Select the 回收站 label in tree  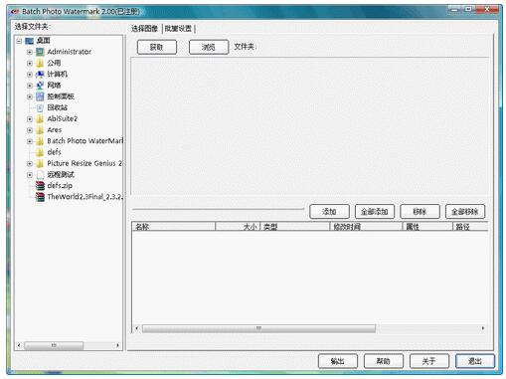point(58,107)
